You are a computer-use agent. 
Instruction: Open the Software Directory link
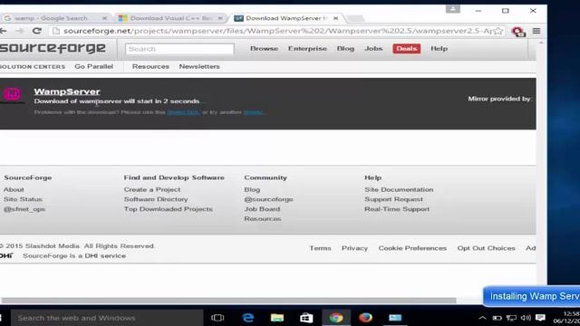[x=156, y=199]
